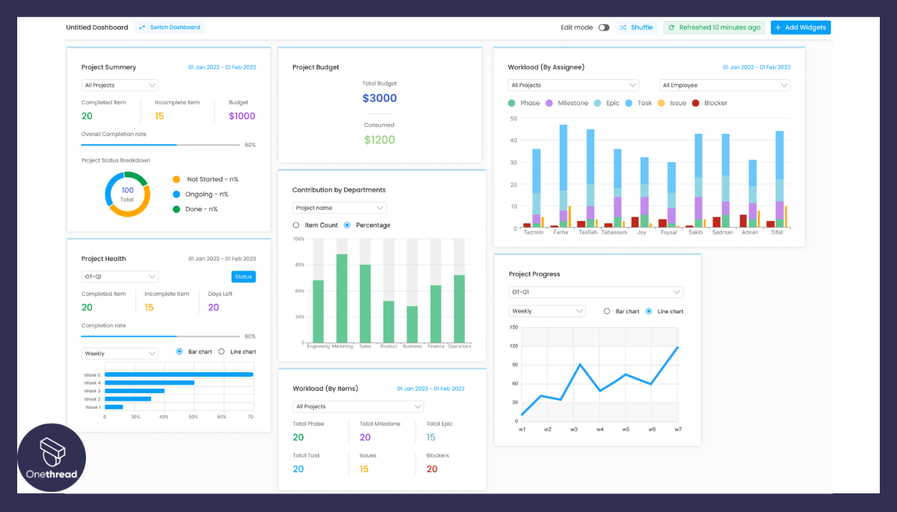Enable the Edit mode toggle

click(x=602, y=27)
